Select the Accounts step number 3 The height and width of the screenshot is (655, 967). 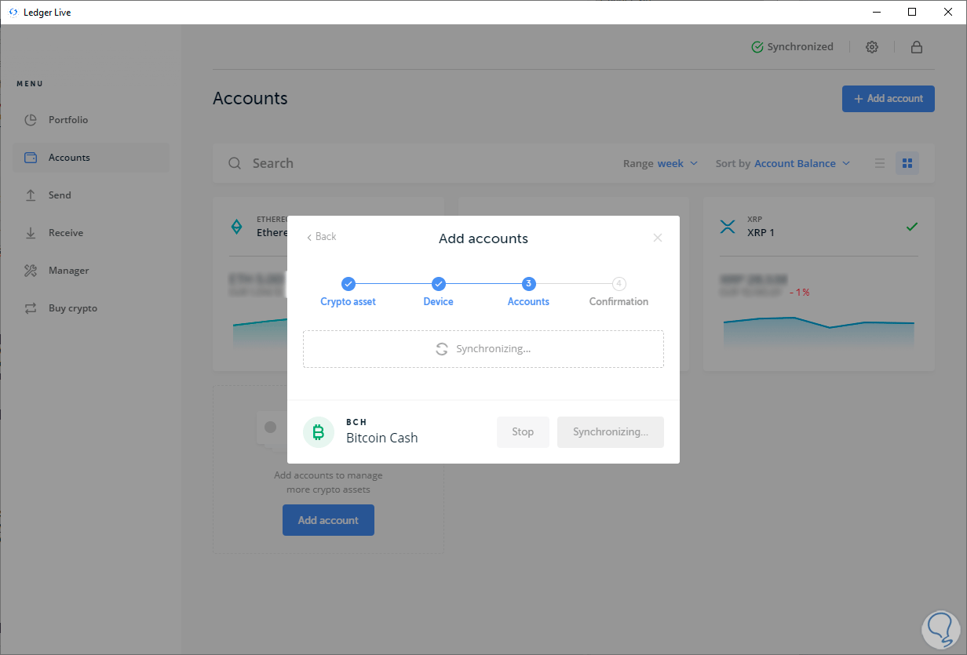(529, 292)
